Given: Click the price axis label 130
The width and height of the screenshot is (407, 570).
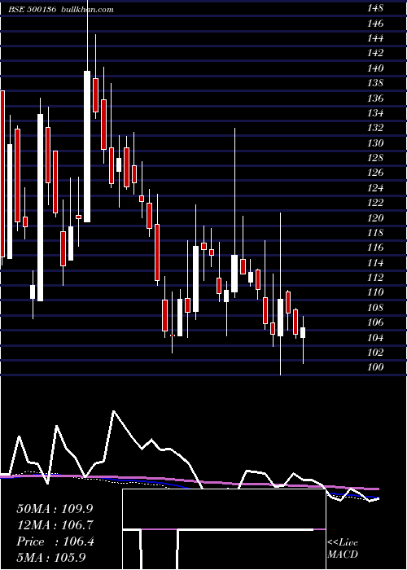Looking at the screenshot, I should pyautogui.click(x=375, y=143).
